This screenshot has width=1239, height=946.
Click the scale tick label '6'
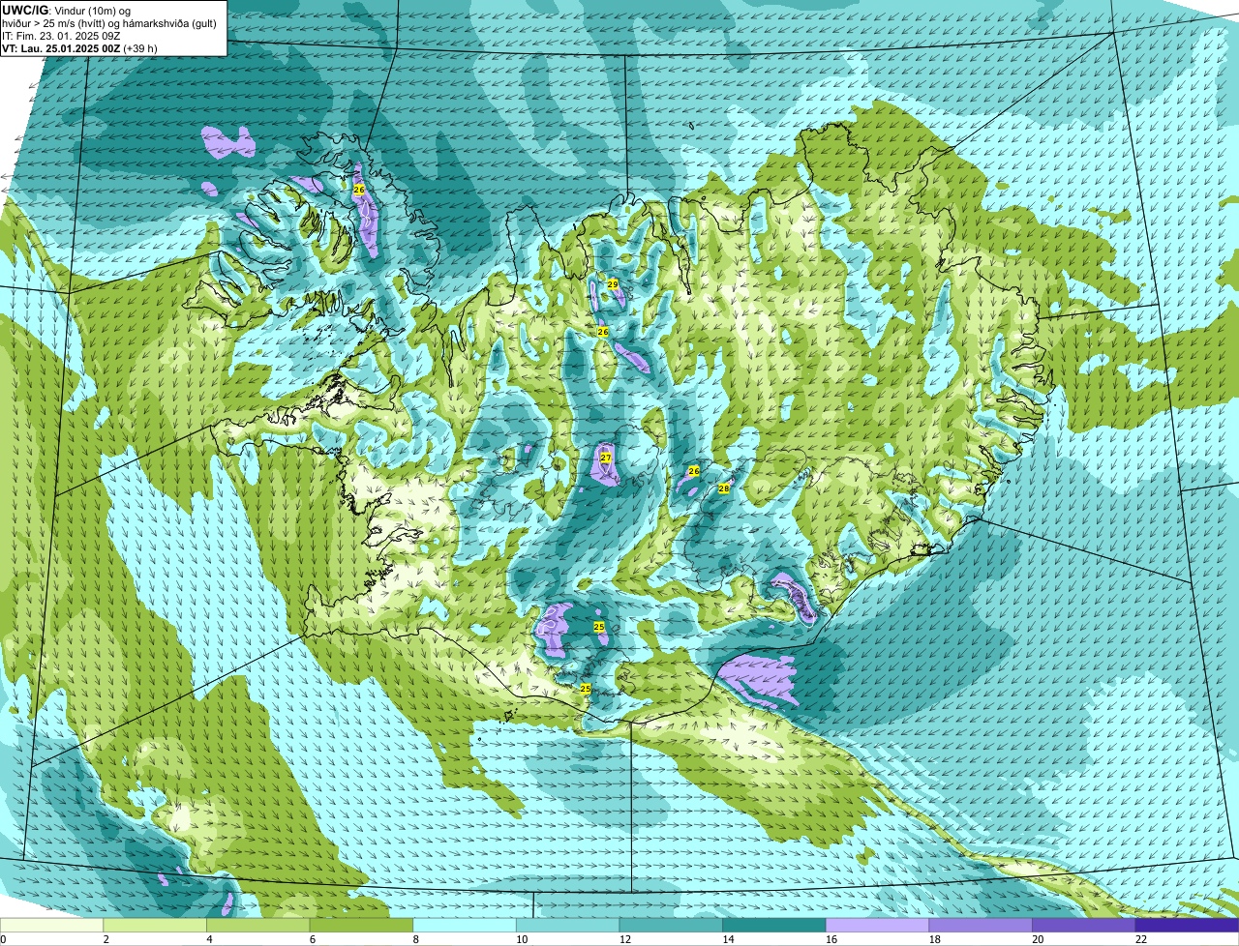313,939
